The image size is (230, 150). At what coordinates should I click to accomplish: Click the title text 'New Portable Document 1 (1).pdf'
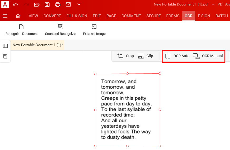coord(181,4)
